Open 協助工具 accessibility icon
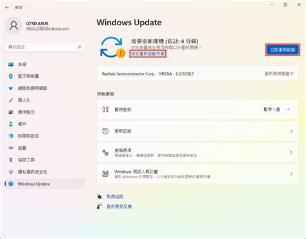 (x=11, y=160)
